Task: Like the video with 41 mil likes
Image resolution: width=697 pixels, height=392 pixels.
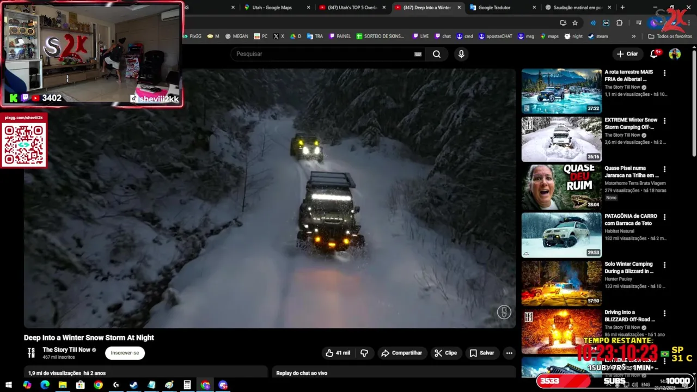Action: tap(338, 353)
